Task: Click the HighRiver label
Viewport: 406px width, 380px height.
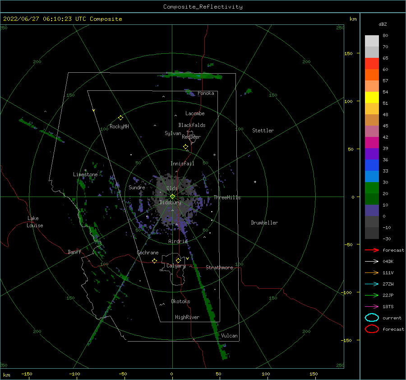Action: 187,317
